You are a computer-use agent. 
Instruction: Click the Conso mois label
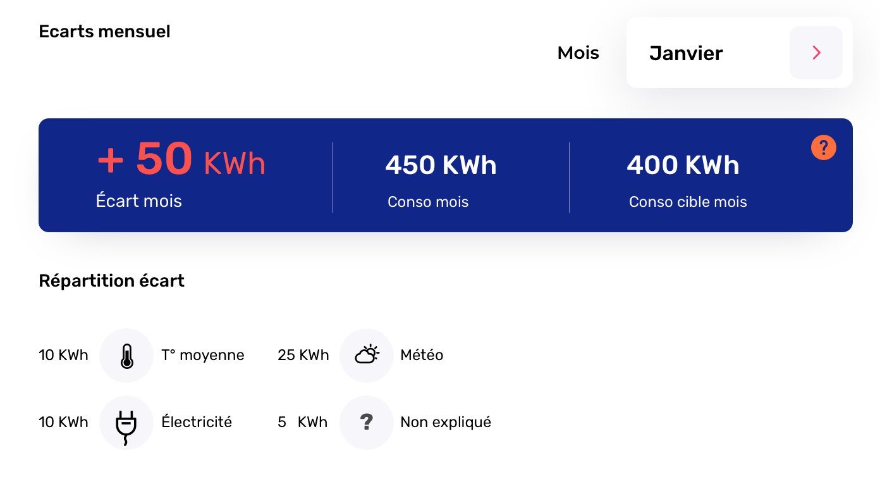tap(428, 202)
